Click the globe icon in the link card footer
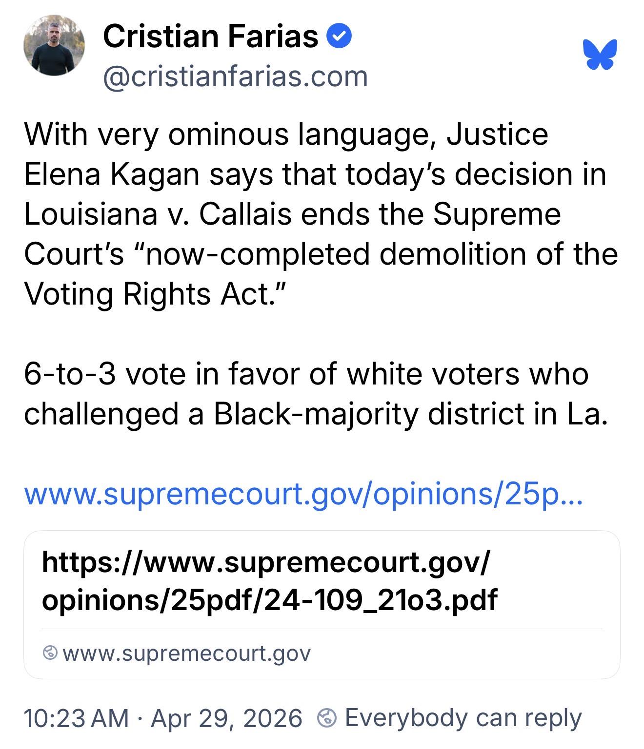The width and height of the screenshot is (644, 749). pyautogui.click(x=50, y=653)
